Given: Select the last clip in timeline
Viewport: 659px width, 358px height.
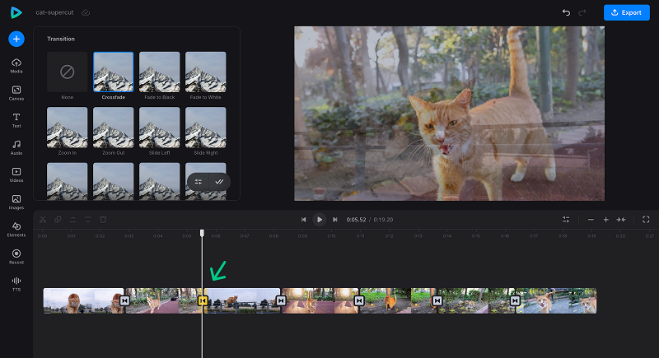Looking at the screenshot, I should coord(557,300).
